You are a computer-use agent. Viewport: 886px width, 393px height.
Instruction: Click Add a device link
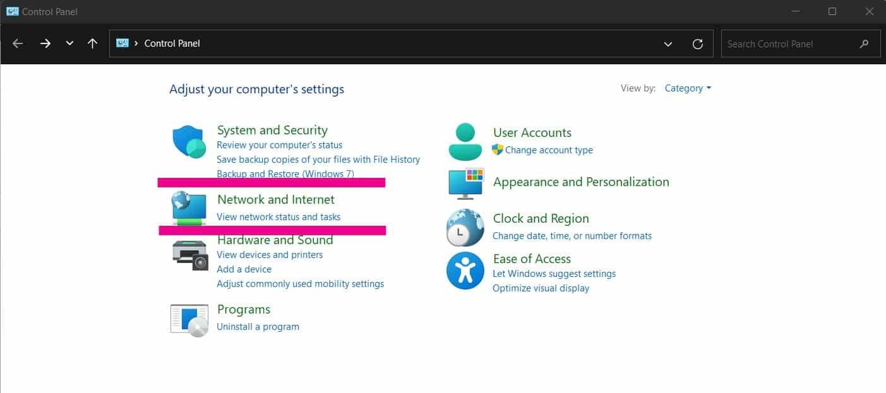tap(244, 269)
